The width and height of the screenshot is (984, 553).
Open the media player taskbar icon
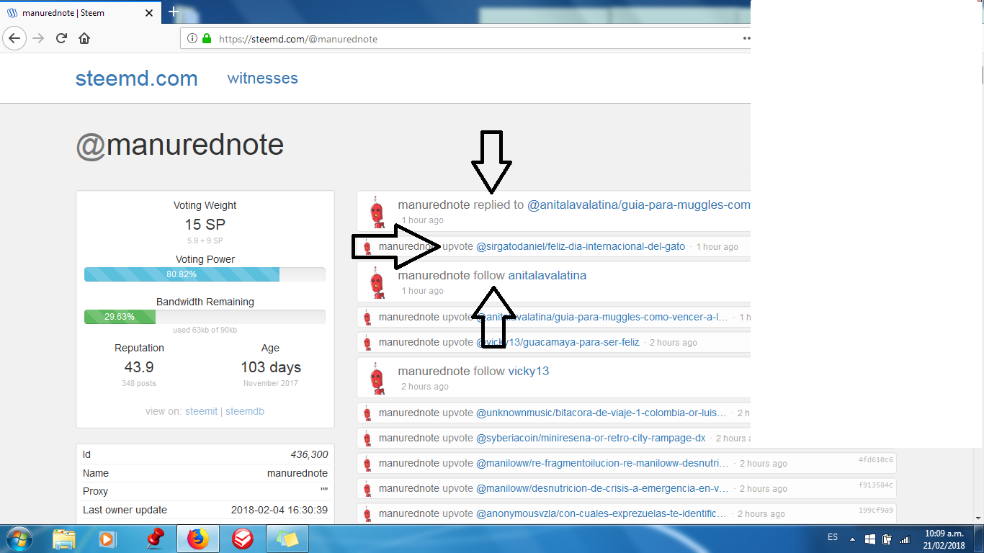tap(107, 539)
